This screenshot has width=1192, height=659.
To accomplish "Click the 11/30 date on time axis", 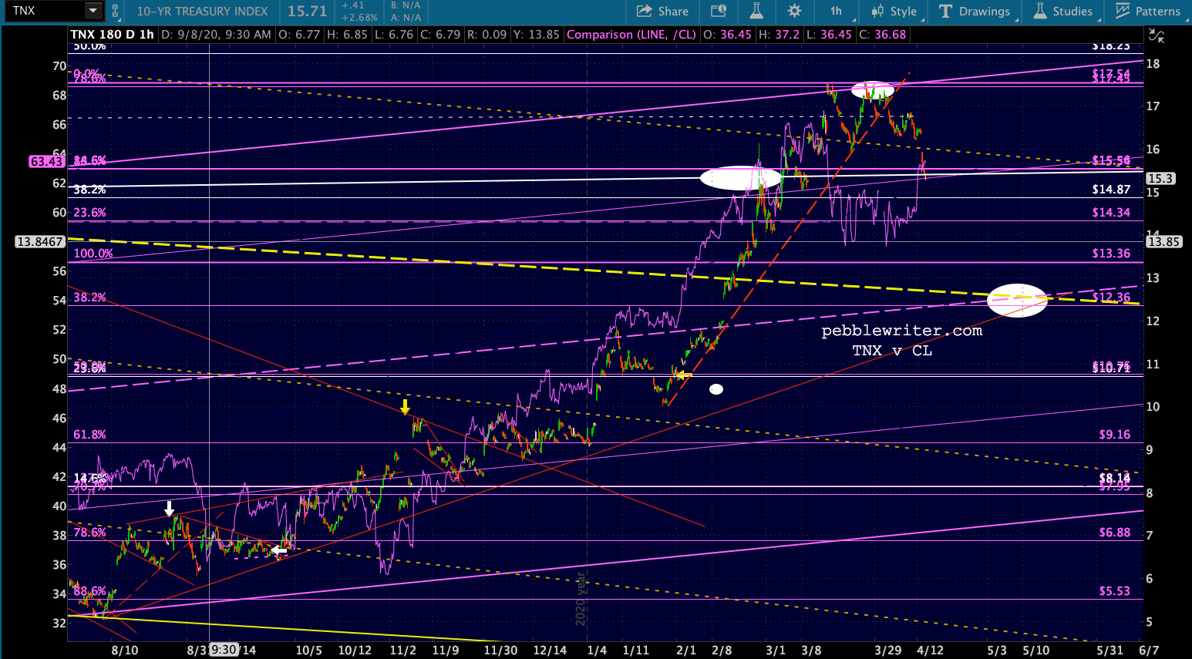I will 500,650.
